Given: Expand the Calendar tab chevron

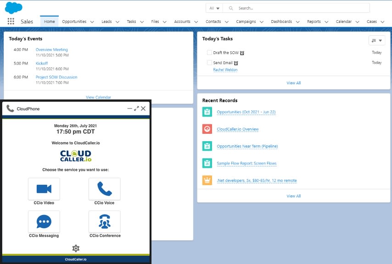Looking at the screenshot, I should tap(357, 22).
